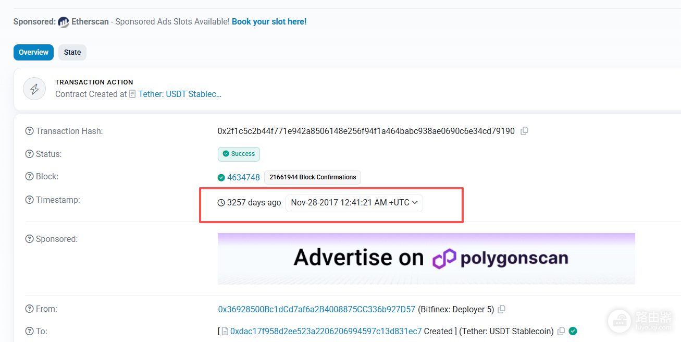
Task: Open the From address 0x36928500Bc1dCd7af6a2B4008875CC336b927D57
Action: click(317, 310)
